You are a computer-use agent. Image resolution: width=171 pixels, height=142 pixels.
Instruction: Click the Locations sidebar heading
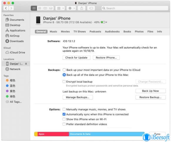pos(9,59)
